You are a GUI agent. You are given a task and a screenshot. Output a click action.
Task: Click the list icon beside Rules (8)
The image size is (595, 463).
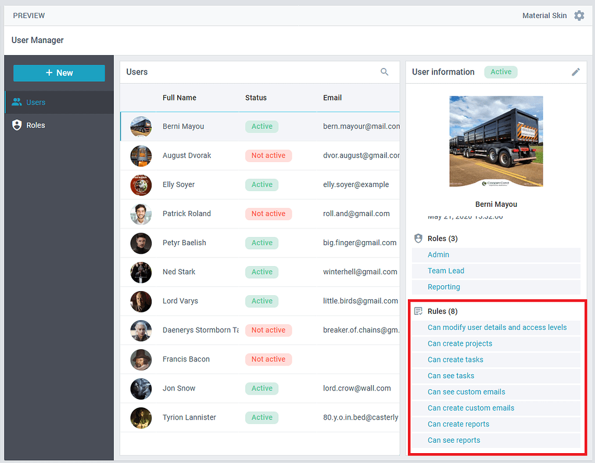coord(418,311)
